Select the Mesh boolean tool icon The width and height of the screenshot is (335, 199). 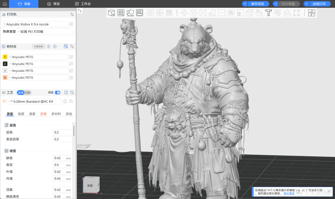click(x=231, y=13)
